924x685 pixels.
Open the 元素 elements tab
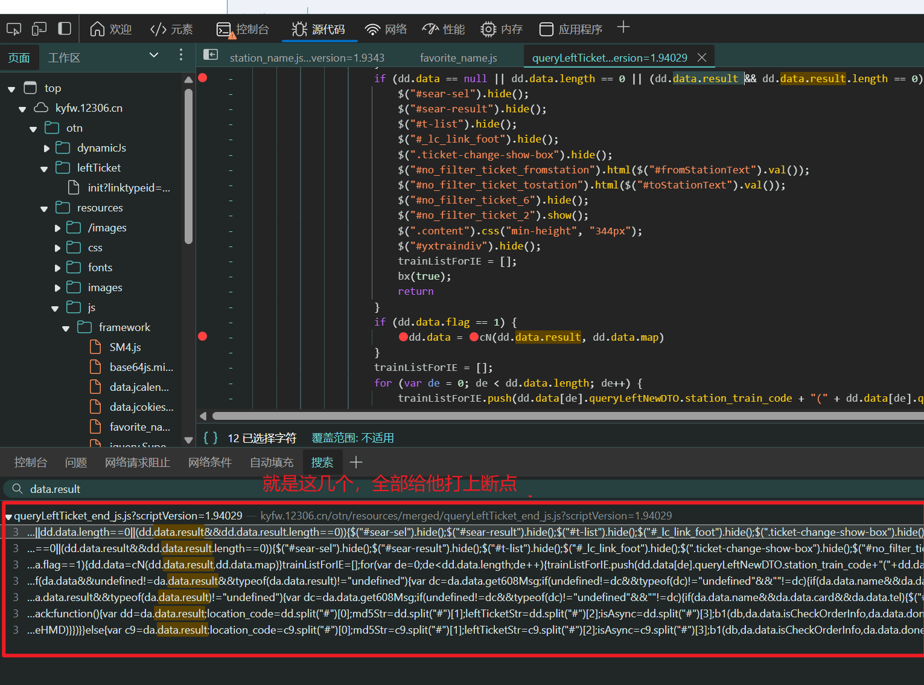point(171,29)
